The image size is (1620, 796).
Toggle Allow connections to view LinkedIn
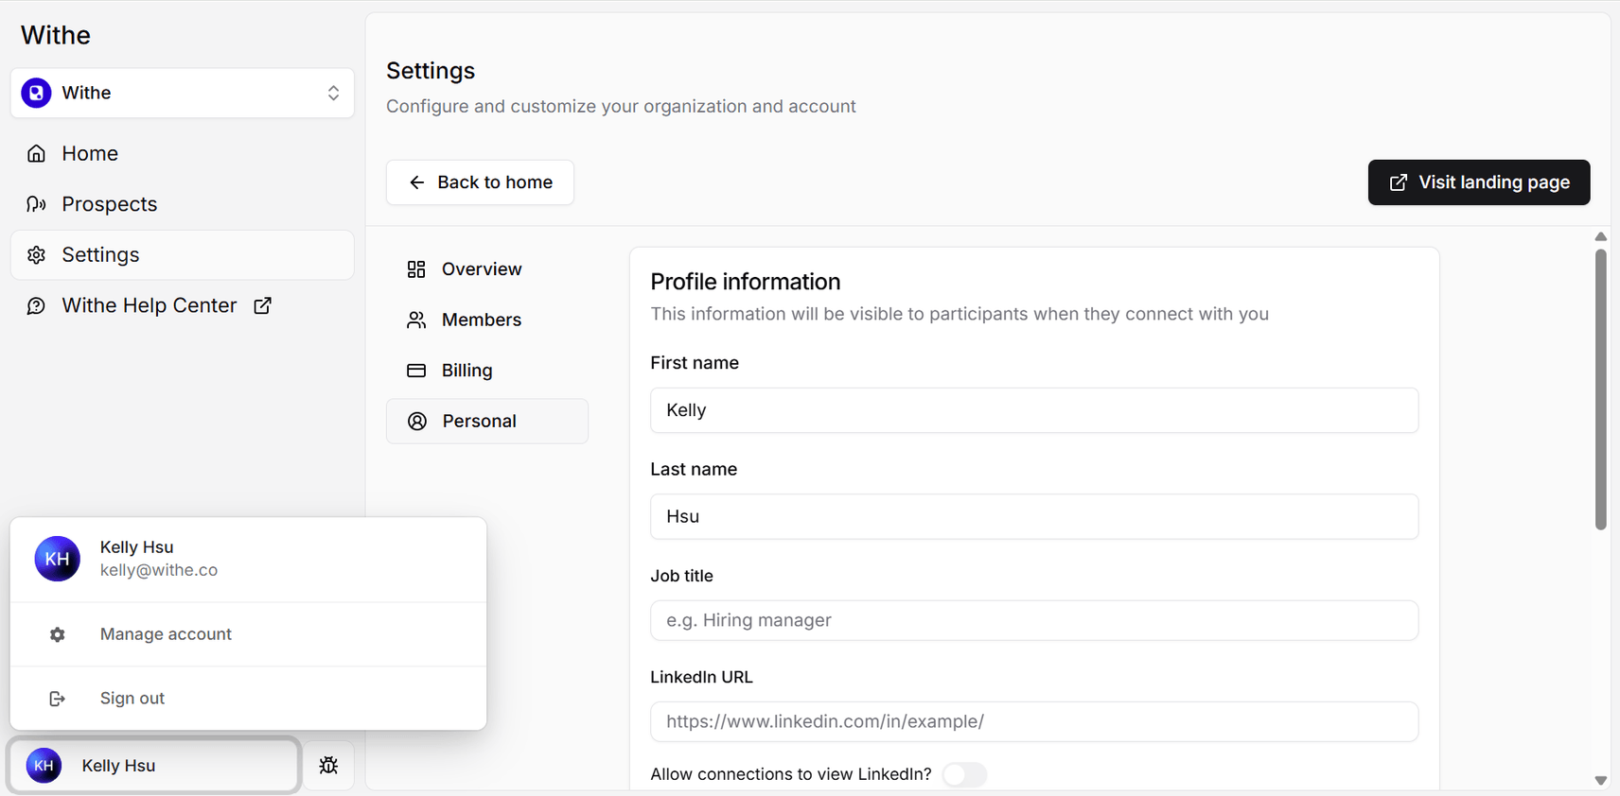coord(964,774)
